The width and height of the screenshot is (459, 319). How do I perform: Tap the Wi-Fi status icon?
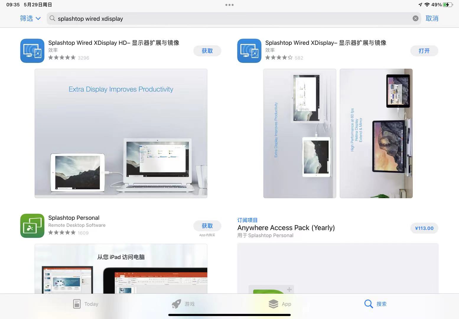click(427, 5)
